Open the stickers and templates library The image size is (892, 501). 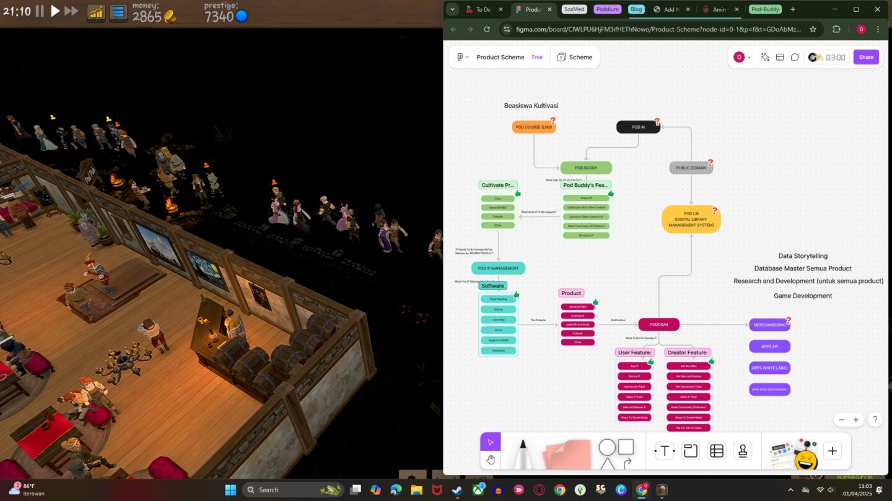click(x=794, y=455)
